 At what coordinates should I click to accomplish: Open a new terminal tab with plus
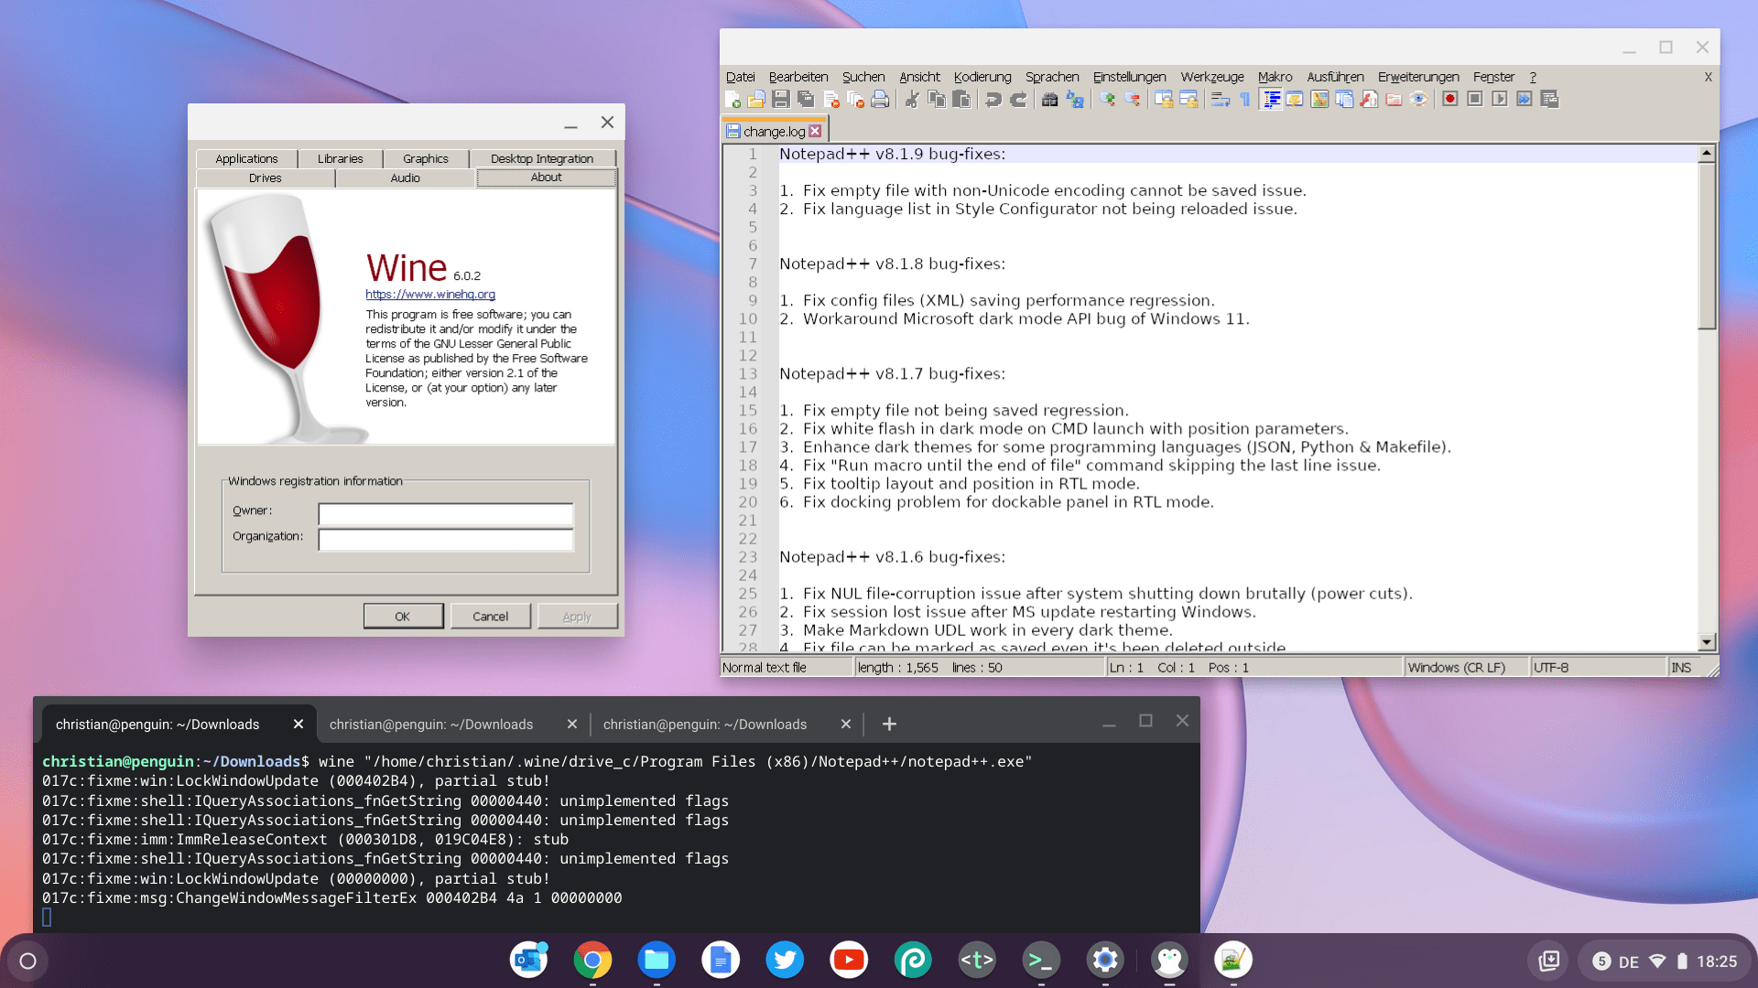pos(889,724)
